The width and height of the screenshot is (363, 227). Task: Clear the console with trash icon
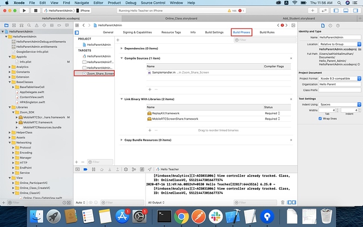coord(283,202)
